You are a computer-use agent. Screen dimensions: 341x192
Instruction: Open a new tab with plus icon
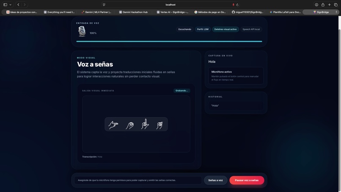point(329,5)
